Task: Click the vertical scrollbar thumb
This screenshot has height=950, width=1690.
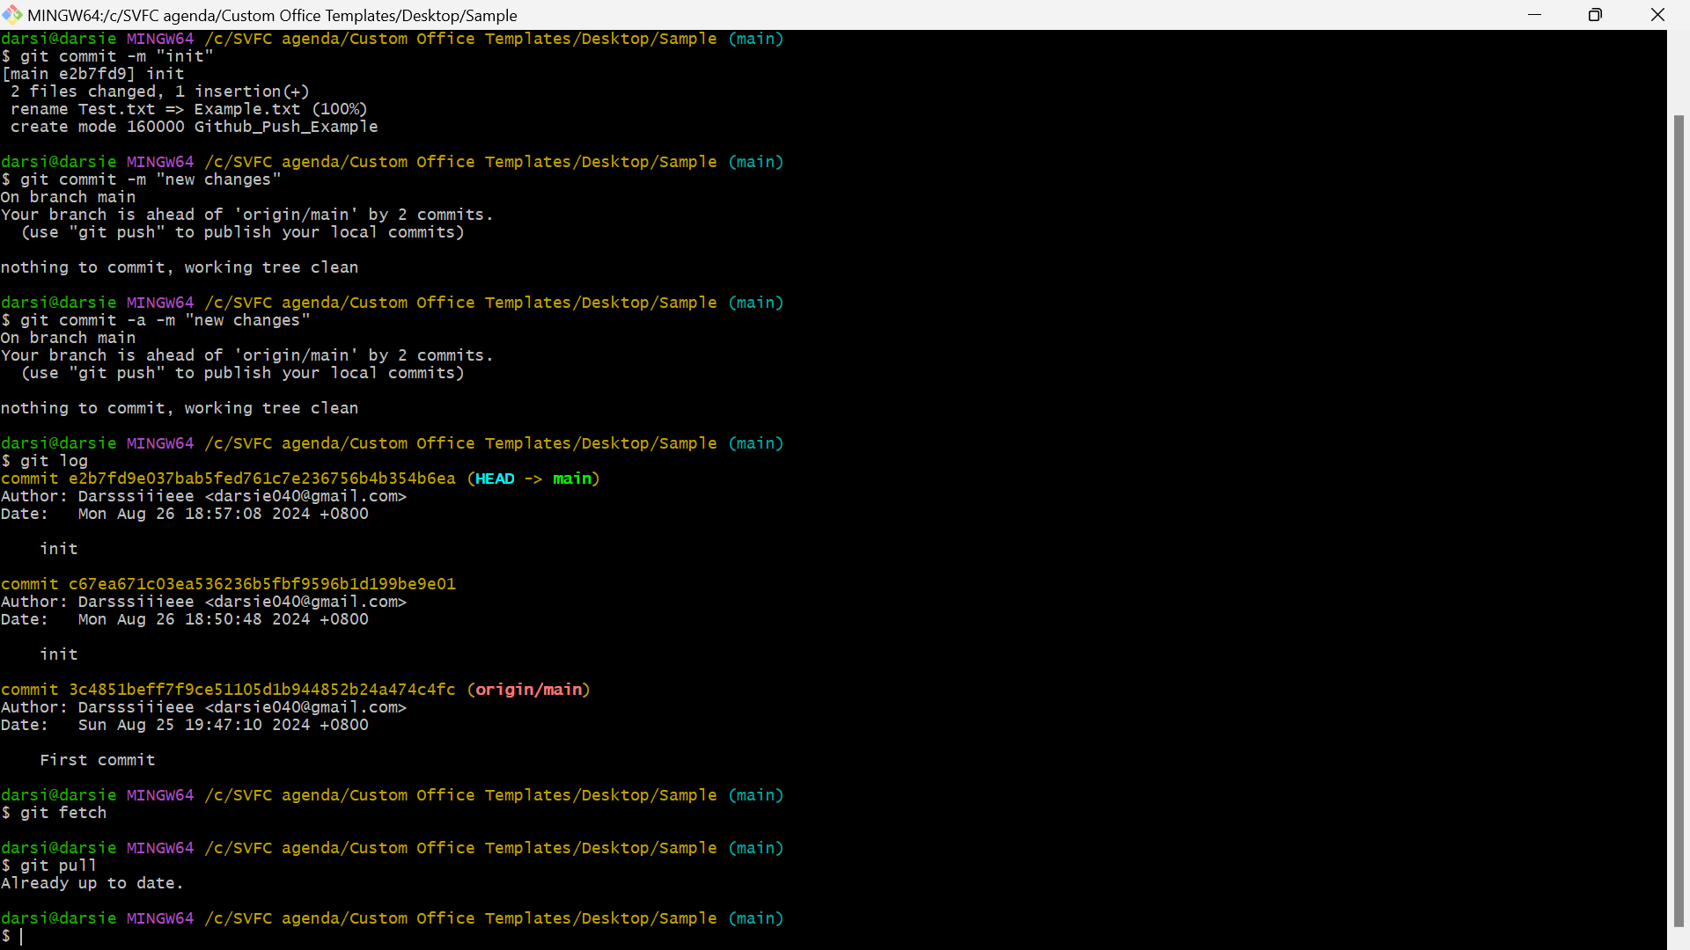Action: click(1679, 521)
